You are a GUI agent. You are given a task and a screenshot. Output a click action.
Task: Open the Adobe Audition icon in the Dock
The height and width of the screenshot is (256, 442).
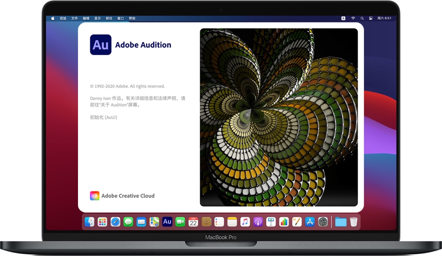click(x=167, y=222)
